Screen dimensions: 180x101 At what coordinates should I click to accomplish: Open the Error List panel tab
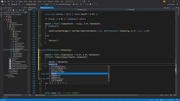click(5, 97)
